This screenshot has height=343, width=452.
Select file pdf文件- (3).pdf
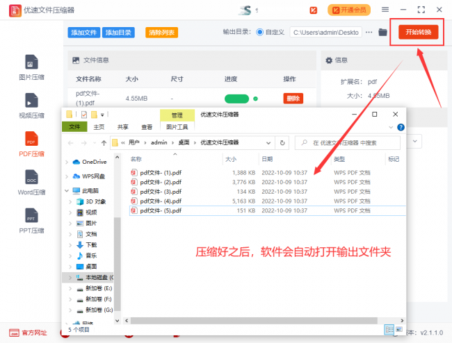[x=161, y=192]
